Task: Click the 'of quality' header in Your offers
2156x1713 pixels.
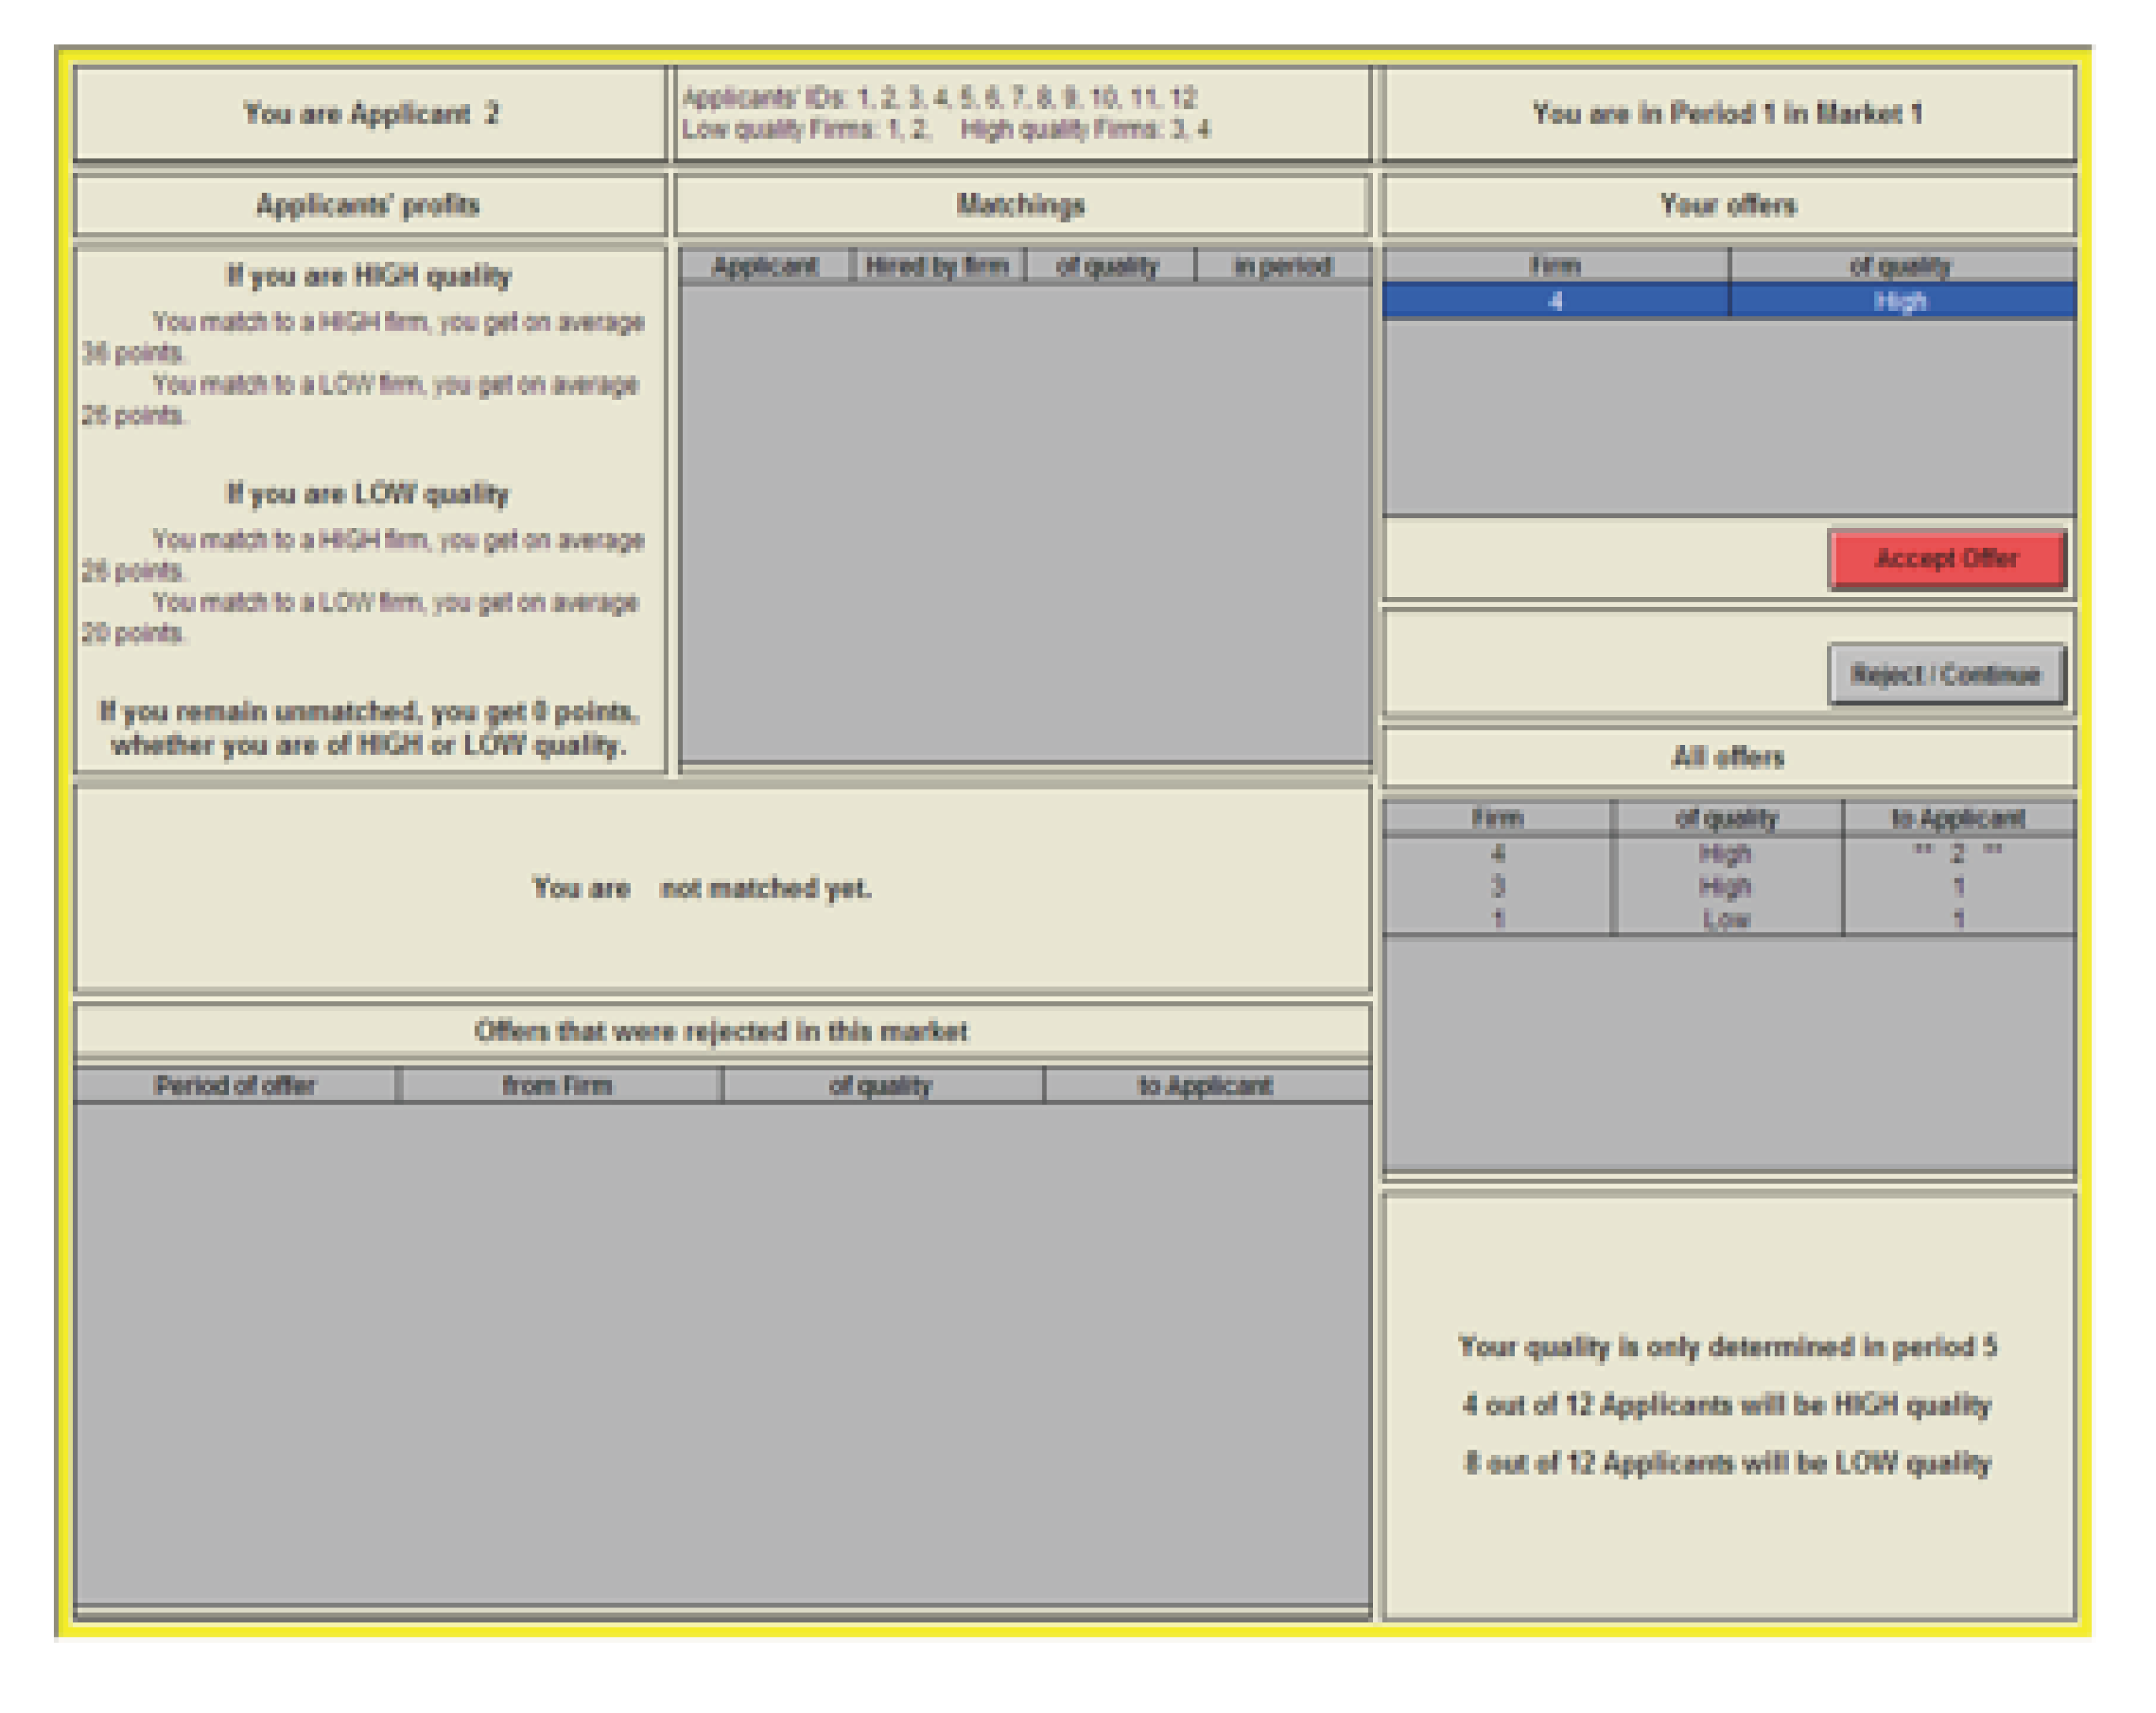Action: click(x=1900, y=265)
